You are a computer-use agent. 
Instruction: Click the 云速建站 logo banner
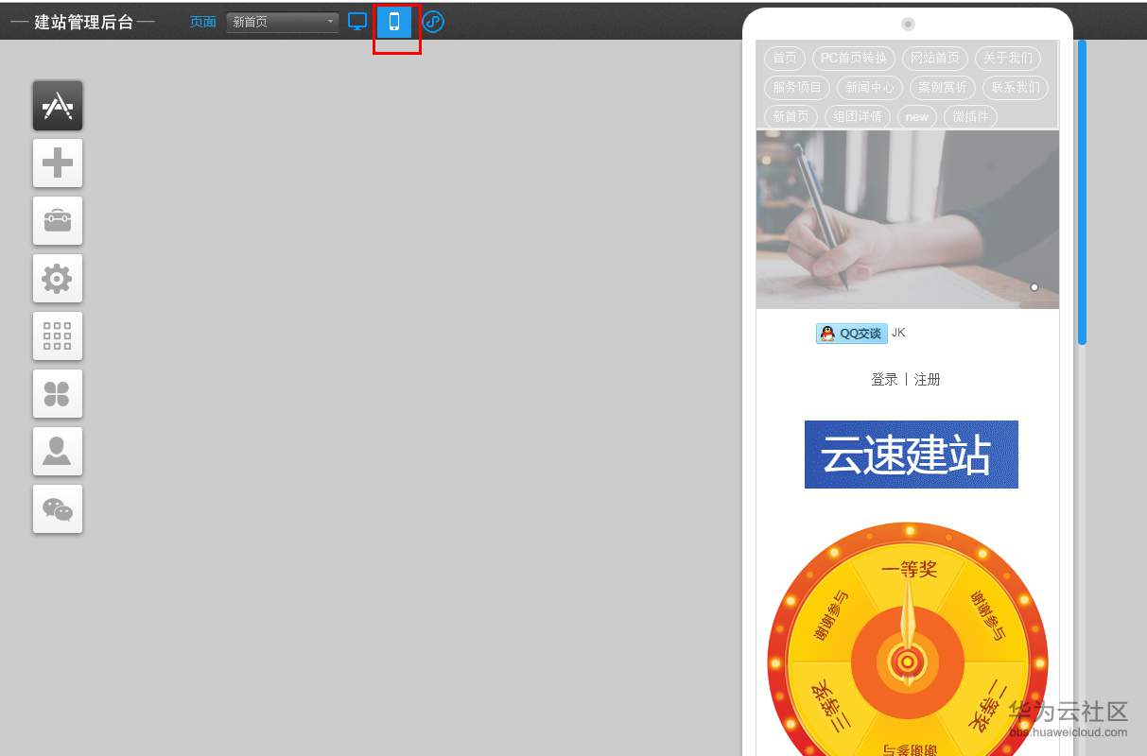pos(912,455)
